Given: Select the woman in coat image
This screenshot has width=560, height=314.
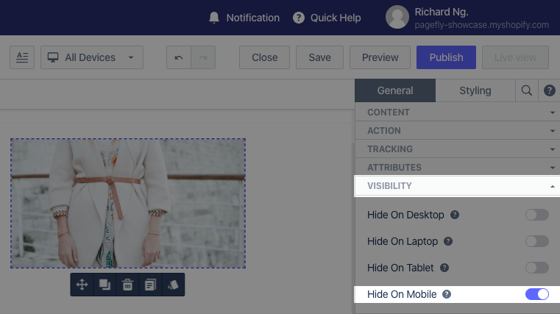Looking at the screenshot, I should [x=128, y=204].
